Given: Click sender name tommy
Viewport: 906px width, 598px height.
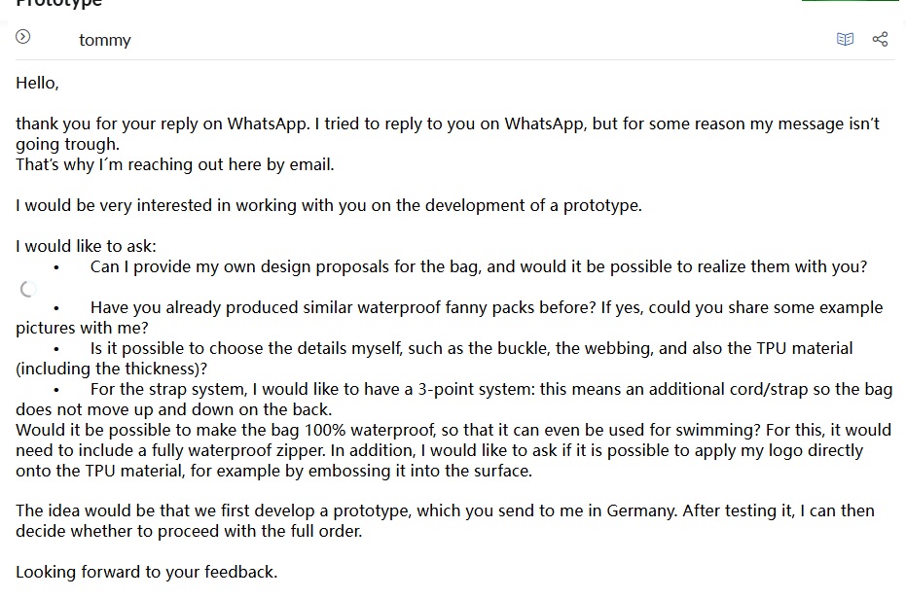Looking at the screenshot, I should (x=105, y=40).
